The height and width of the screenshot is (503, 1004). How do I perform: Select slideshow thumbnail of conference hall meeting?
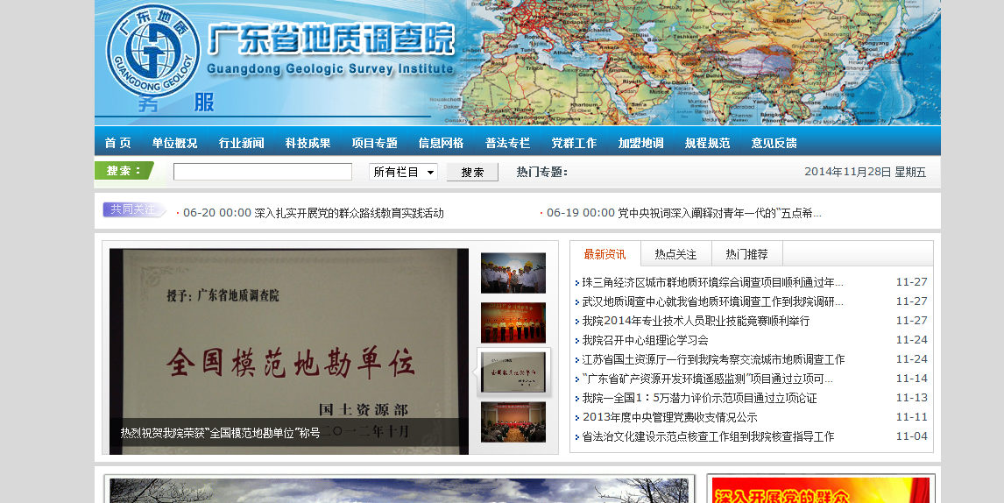click(513, 422)
